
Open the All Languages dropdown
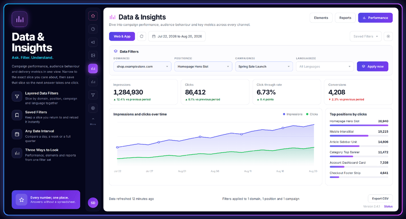click(x=325, y=66)
